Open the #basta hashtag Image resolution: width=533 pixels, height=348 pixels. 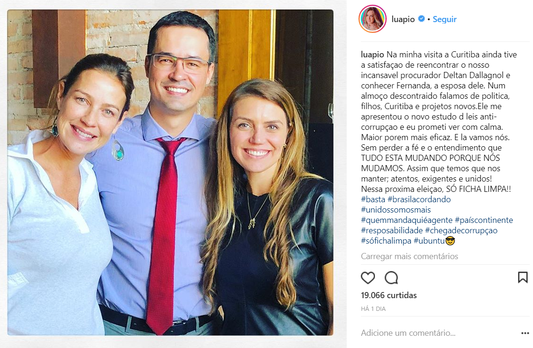pyautogui.click(x=373, y=199)
